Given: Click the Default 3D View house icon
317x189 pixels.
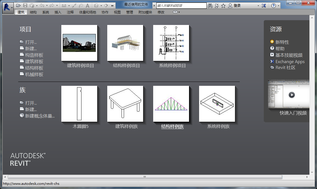Looking at the screenshot, I should click(96, 5).
